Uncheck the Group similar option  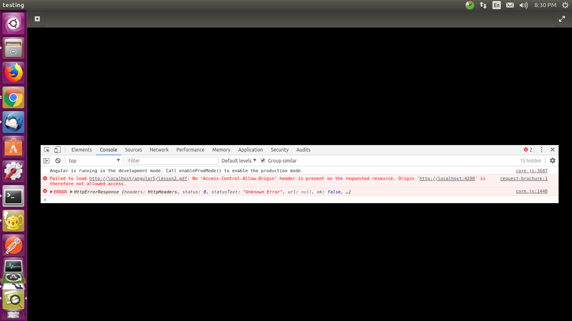point(263,160)
